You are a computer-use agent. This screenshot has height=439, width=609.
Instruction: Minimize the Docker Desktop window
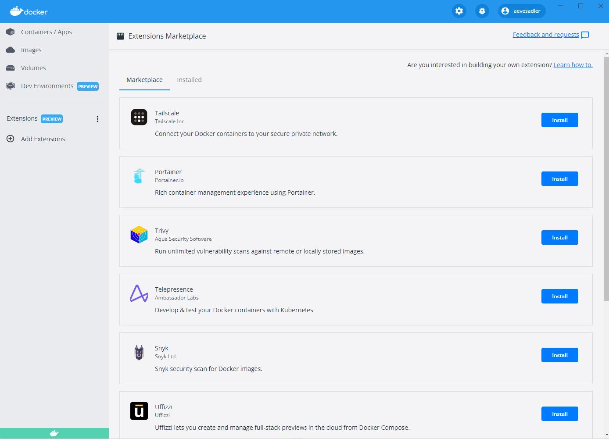tap(560, 6)
